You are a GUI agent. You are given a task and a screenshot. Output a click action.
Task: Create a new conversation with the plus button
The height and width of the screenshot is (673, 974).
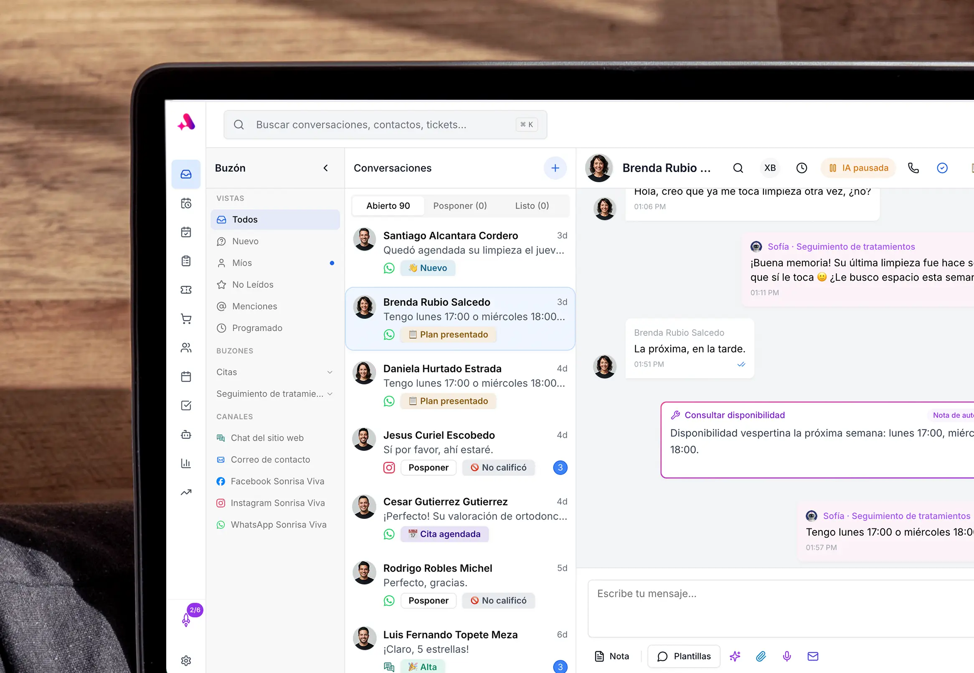pos(555,168)
